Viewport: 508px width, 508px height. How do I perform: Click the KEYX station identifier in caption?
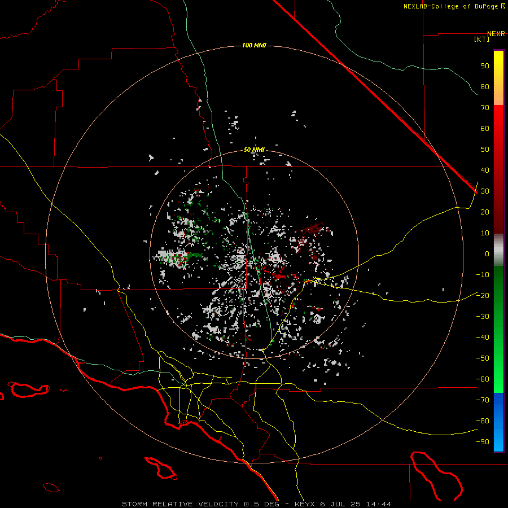[x=305, y=504]
